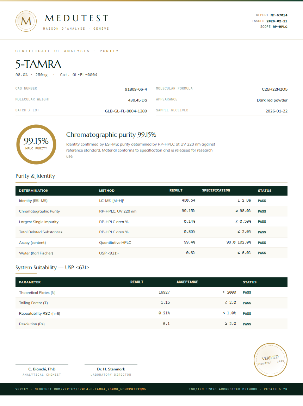Viewport: 303px width, 406px height.
Task: Select the issued date 2026-02-21
Action: pos(277,21)
